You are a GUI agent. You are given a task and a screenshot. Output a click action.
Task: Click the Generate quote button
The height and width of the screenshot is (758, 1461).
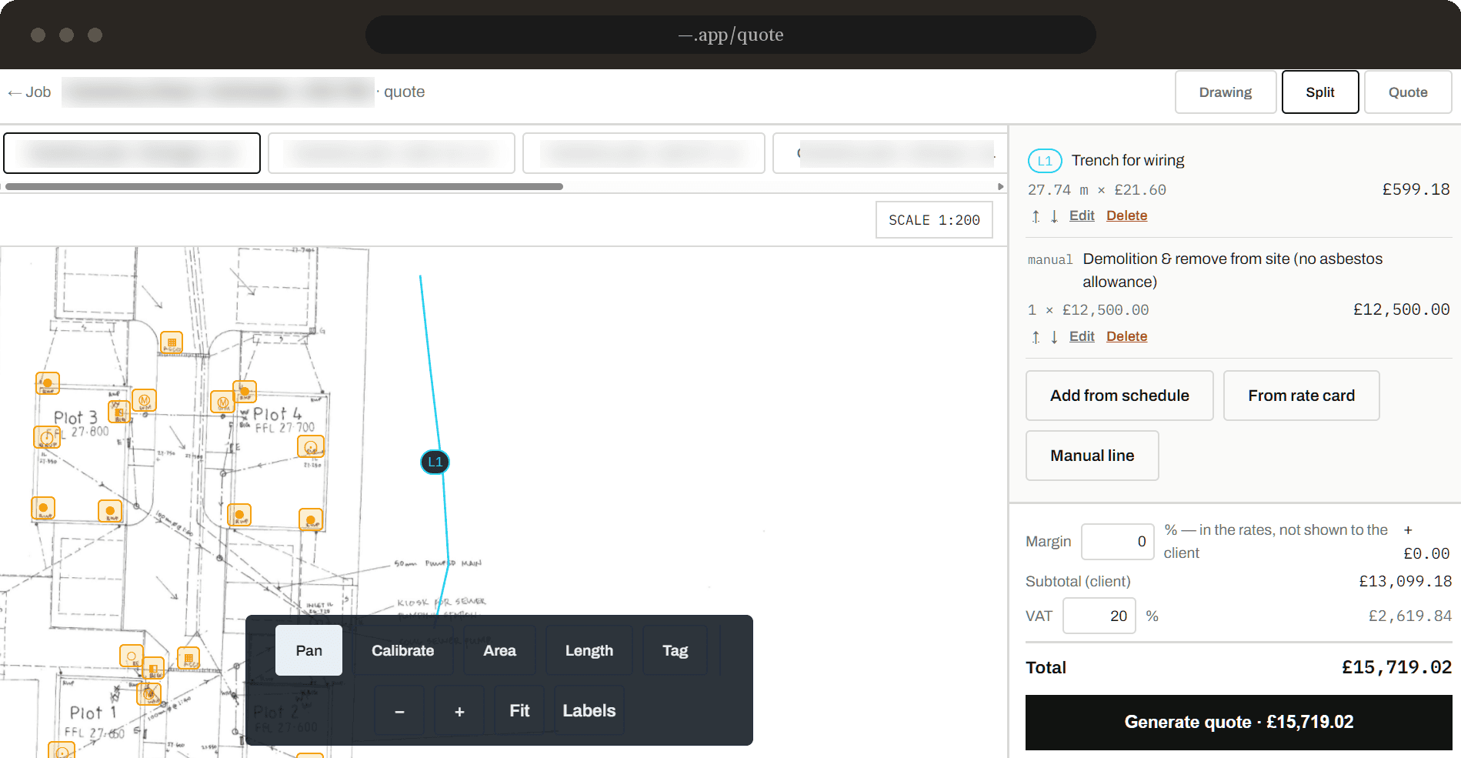point(1239,722)
